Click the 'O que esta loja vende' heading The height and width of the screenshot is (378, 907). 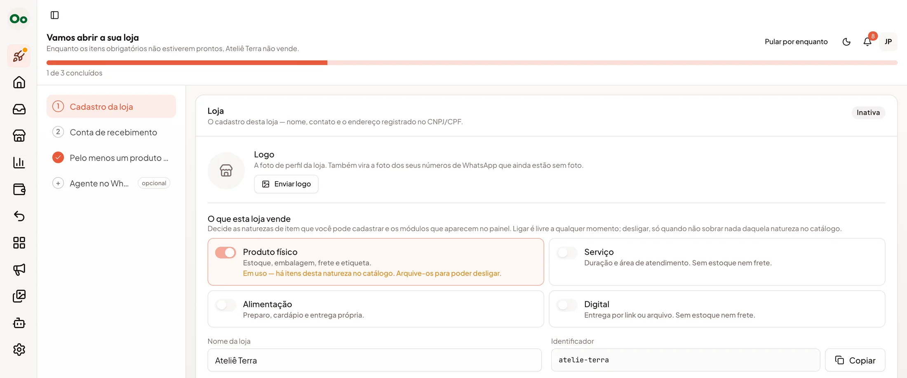[249, 219]
